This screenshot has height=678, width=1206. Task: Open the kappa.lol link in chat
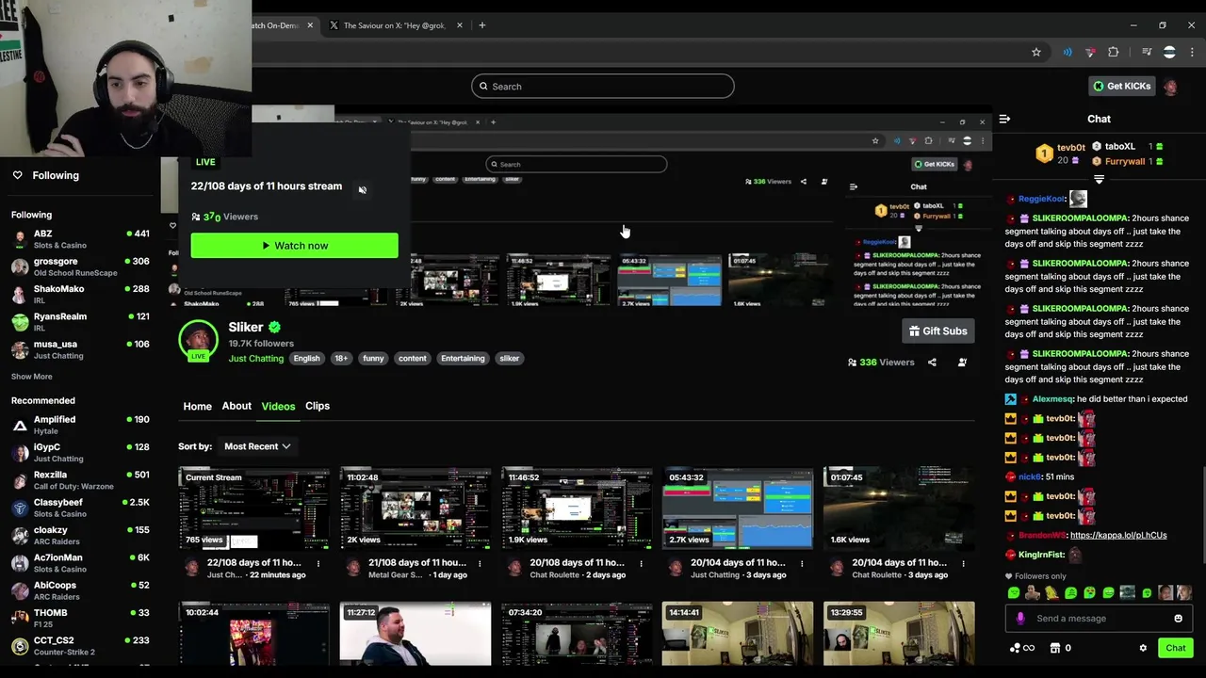1118,535
